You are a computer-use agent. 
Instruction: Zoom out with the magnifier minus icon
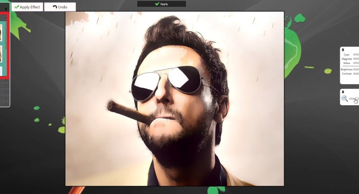coord(345,98)
